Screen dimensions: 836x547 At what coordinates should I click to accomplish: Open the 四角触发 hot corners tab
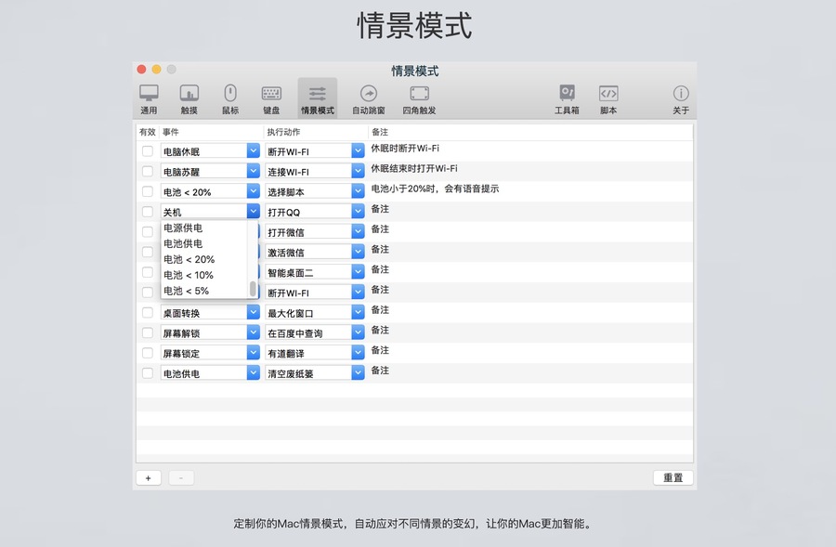coord(420,99)
